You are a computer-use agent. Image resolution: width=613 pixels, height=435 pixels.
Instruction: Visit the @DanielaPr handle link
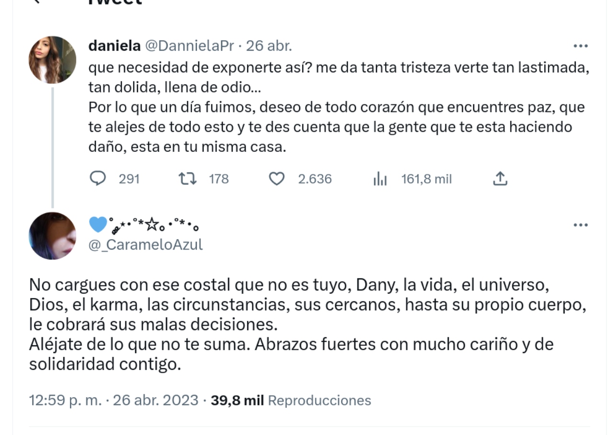[x=190, y=46]
